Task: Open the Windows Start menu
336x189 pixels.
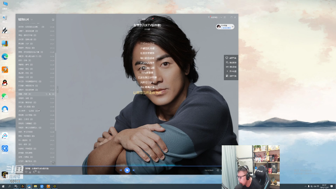Action: [x=3, y=186]
